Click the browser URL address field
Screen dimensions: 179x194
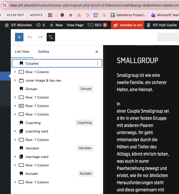coord(92,5)
